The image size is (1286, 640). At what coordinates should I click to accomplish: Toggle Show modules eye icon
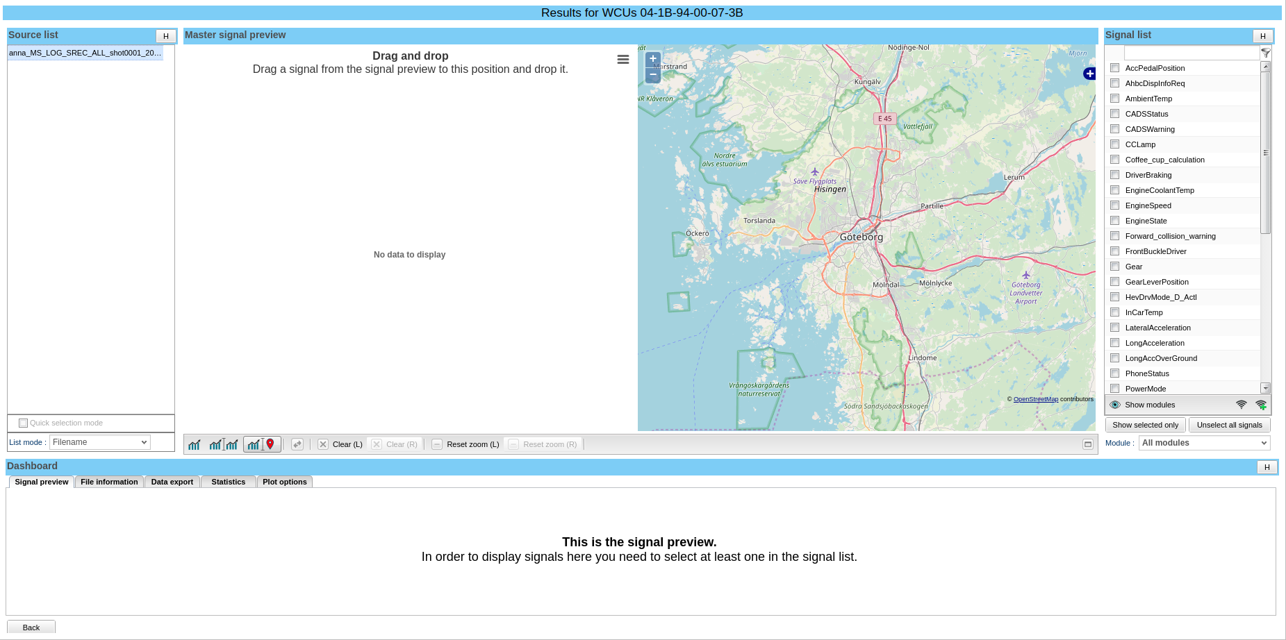pos(1115,405)
